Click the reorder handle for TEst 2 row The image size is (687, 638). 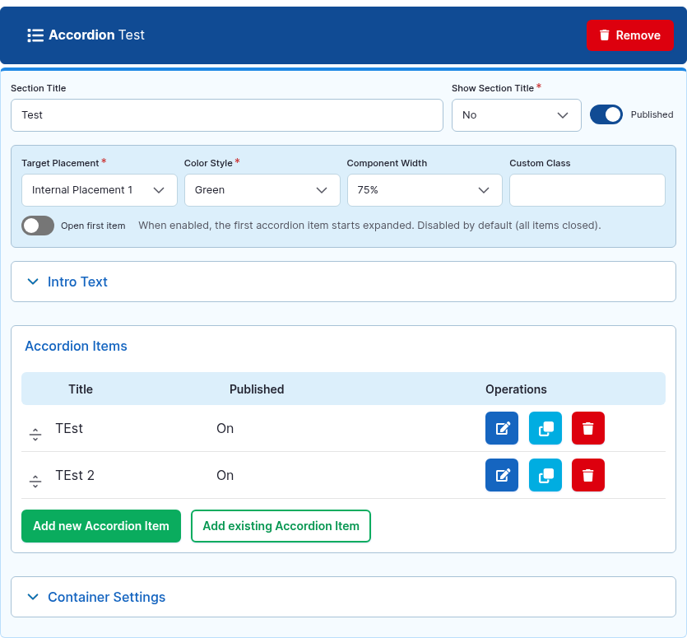pos(35,481)
